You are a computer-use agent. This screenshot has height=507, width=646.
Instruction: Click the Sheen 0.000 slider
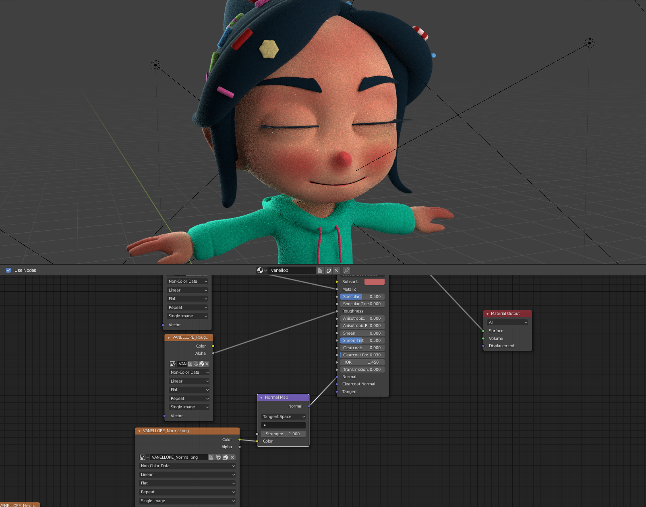click(362, 333)
